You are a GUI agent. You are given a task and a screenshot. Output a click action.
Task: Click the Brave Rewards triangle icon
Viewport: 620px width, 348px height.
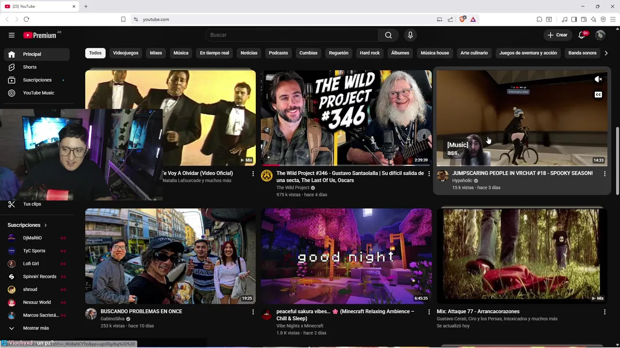(x=473, y=19)
